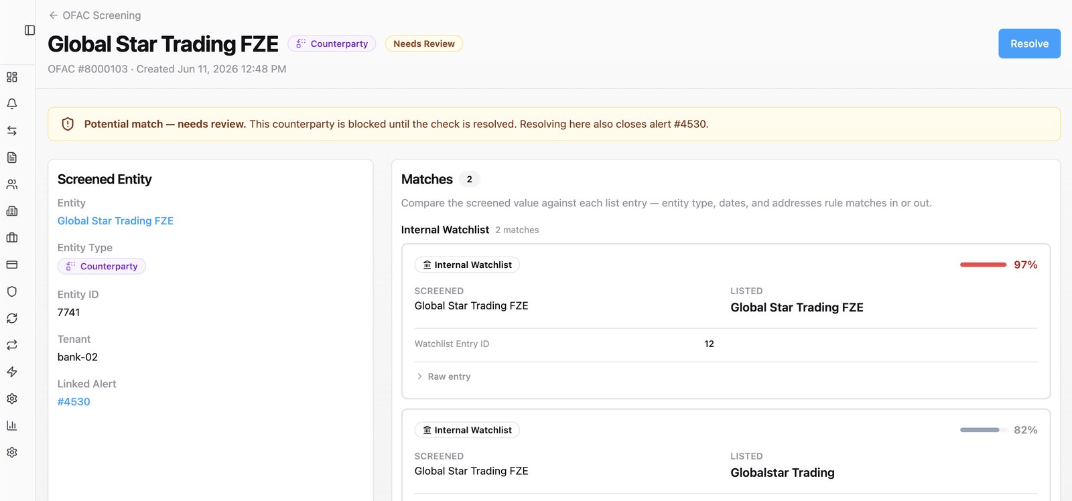Select the Needs Review status badge
This screenshot has width=1072, height=501.
tap(424, 44)
